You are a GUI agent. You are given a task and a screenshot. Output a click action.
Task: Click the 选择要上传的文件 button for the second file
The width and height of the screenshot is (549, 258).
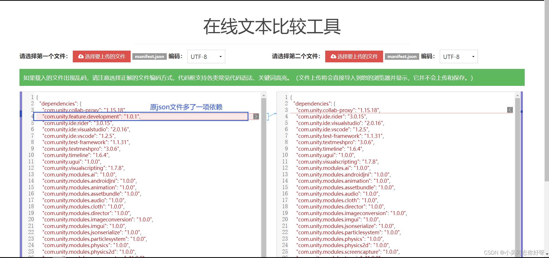point(354,56)
